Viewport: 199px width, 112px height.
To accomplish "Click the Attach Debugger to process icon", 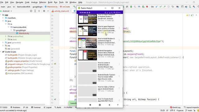I will point(143,7).
